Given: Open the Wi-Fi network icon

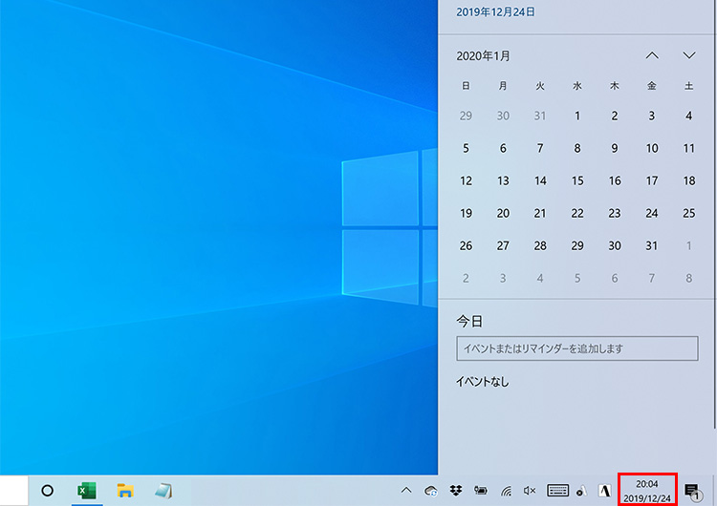Looking at the screenshot, I should click(506, 491).
